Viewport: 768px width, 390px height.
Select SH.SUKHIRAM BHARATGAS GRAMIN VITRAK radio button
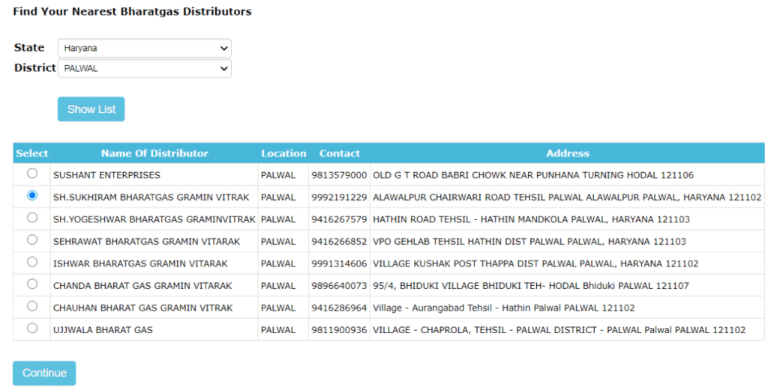[31, 195]
